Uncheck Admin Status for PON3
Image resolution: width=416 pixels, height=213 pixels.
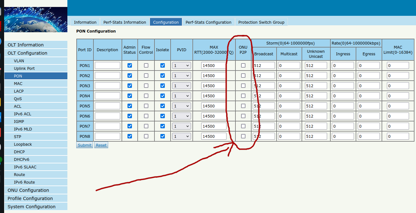[x=129, y=86]
